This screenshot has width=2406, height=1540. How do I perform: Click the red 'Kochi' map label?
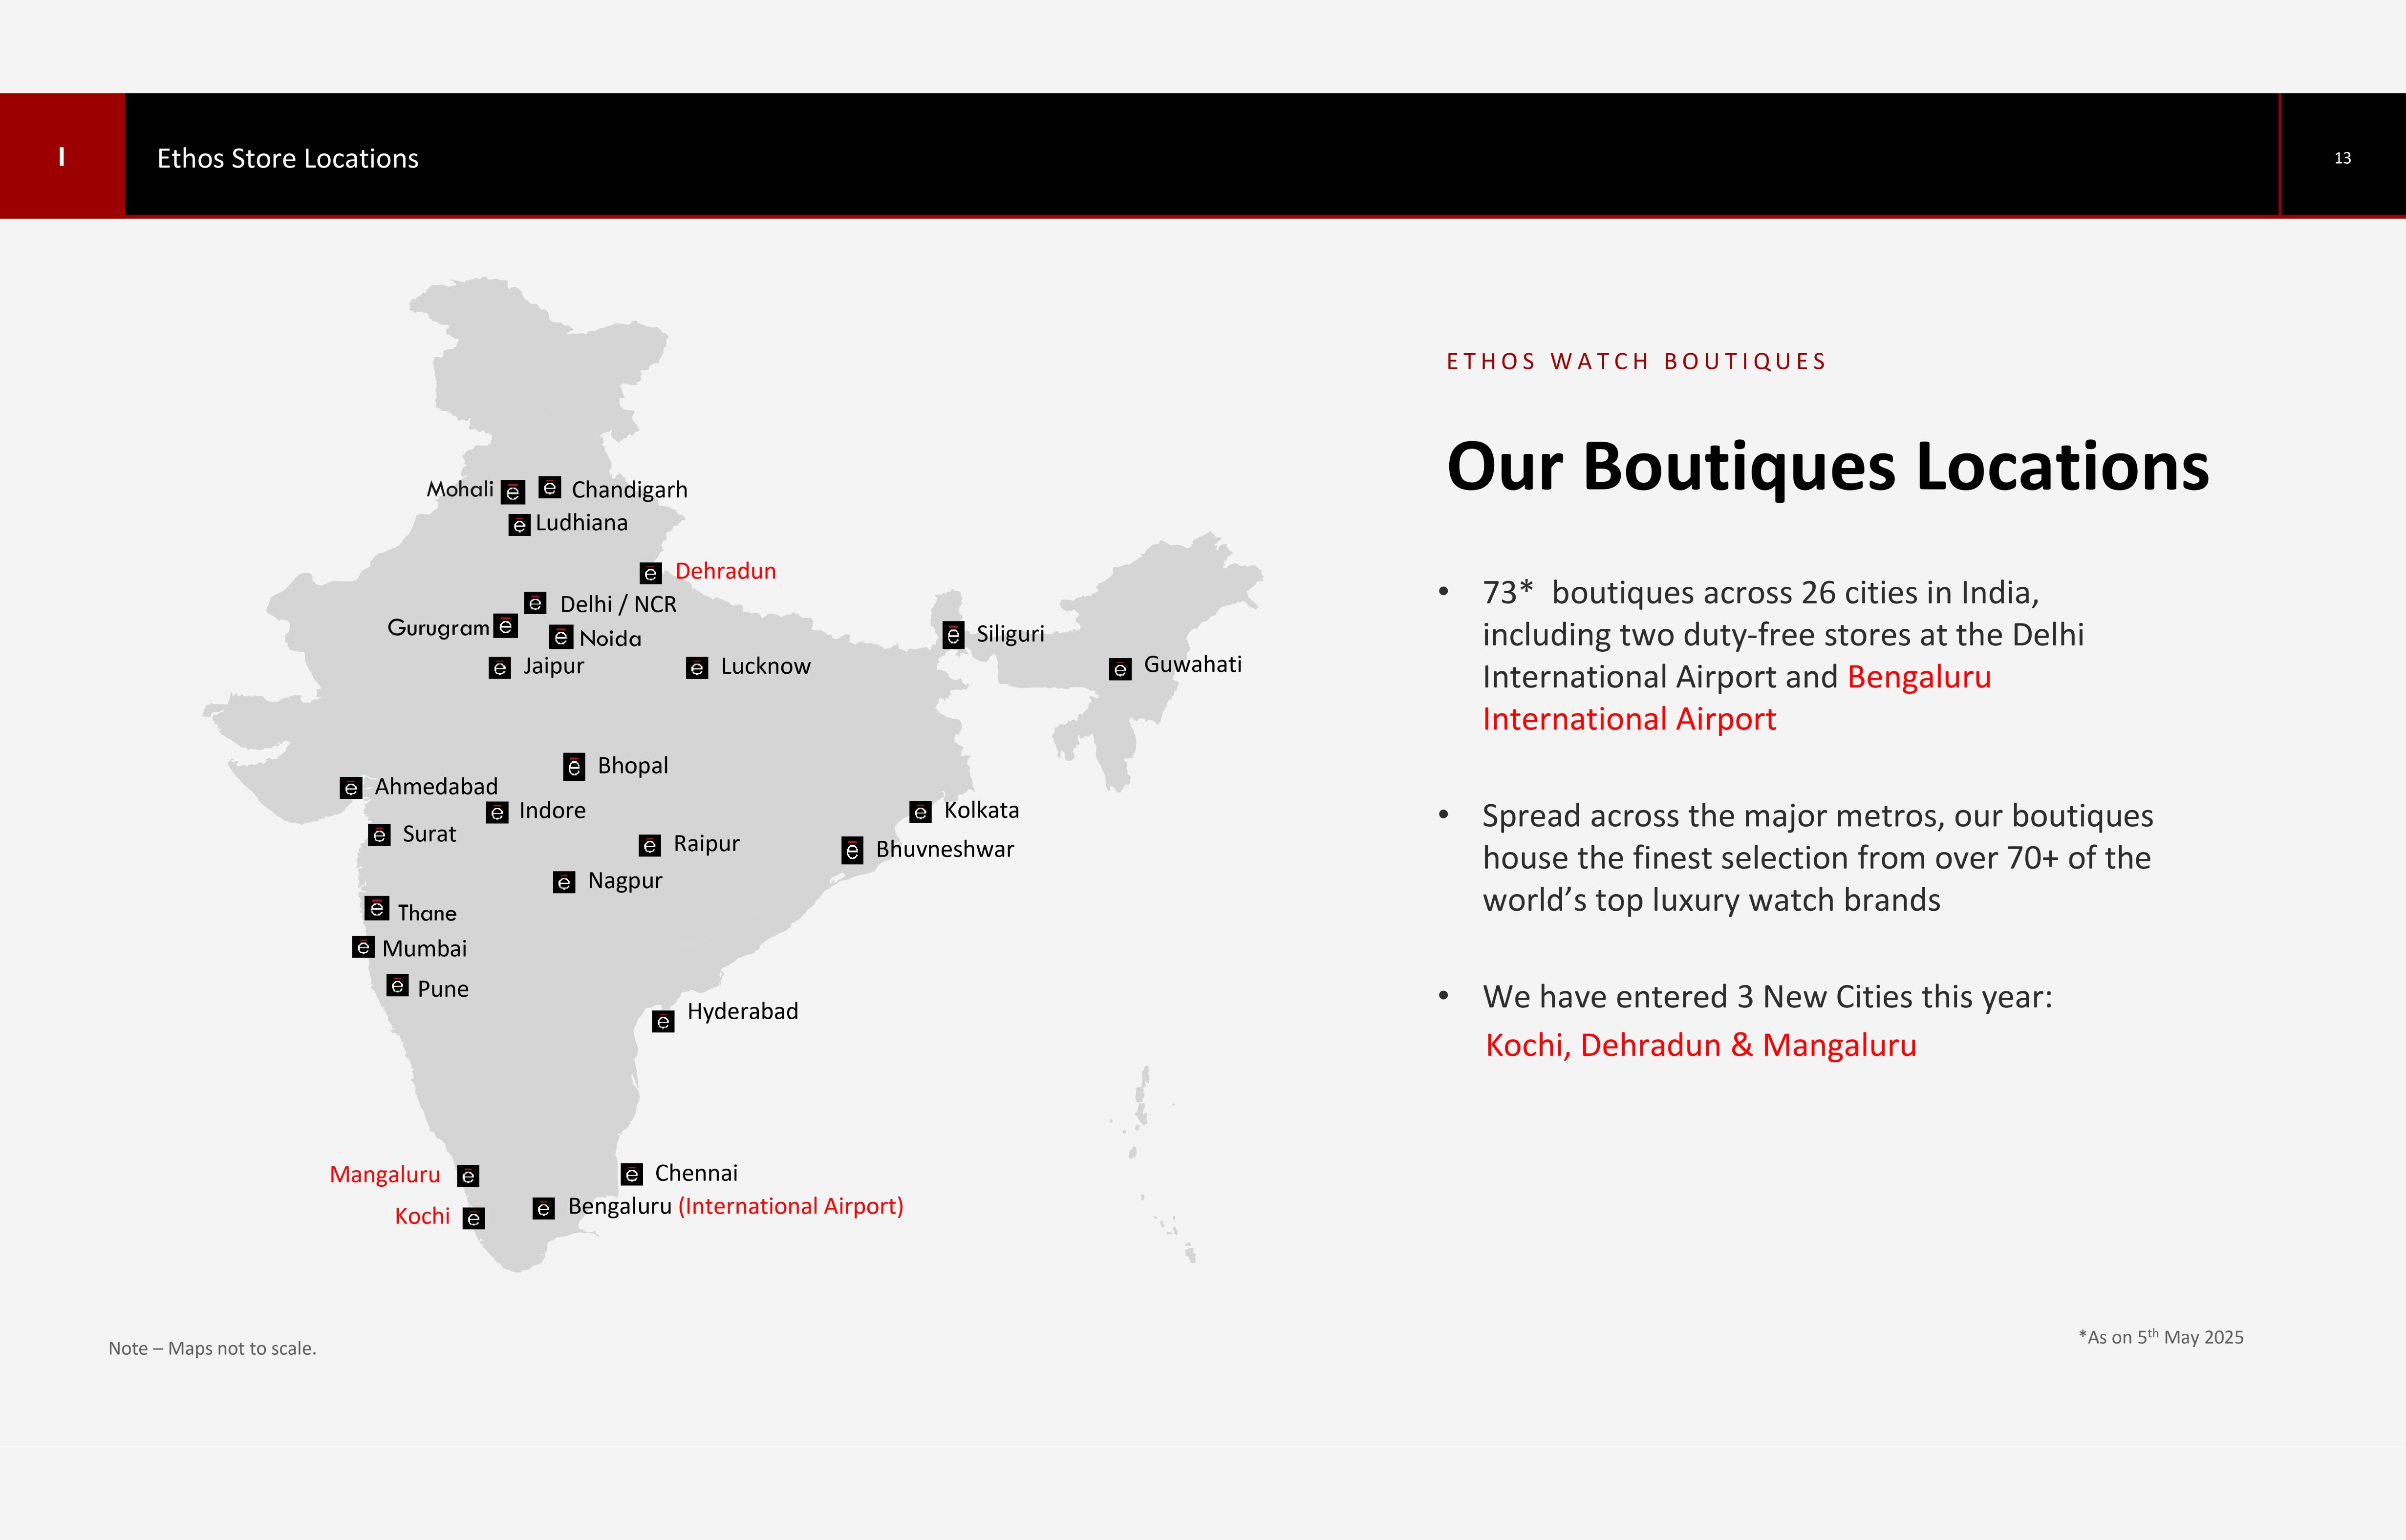[422, 1216]
